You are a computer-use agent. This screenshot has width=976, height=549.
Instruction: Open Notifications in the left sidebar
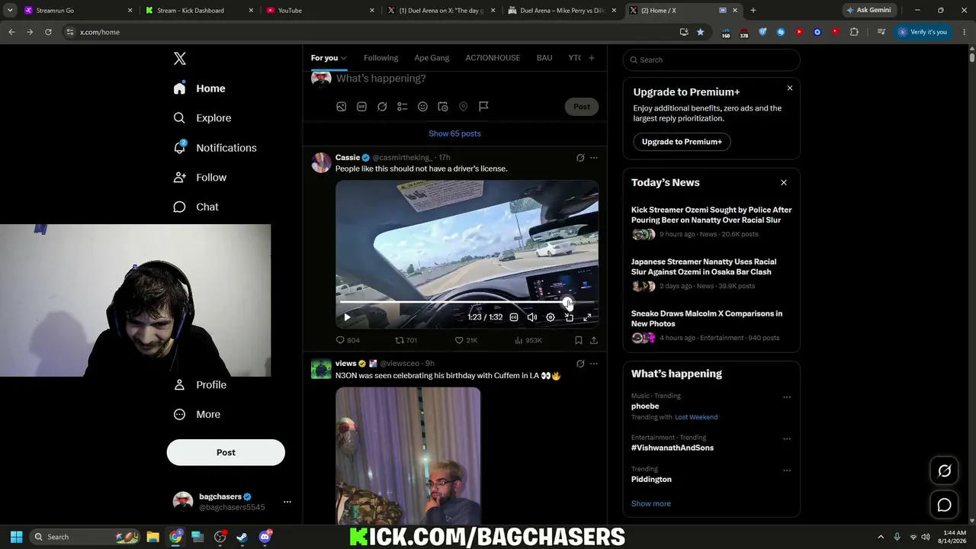click(x=215, y=148)
